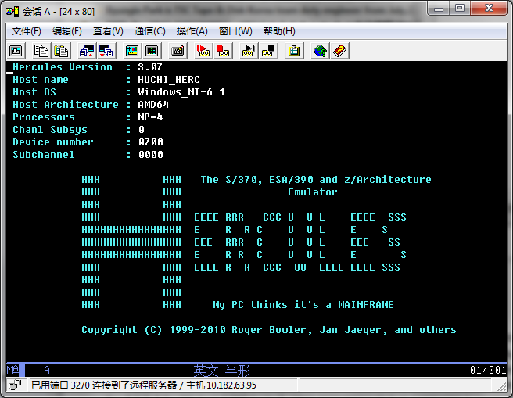Click the host name value HUCHI_HERC
The height and width of the screenshot is (398, 513).
169,80
